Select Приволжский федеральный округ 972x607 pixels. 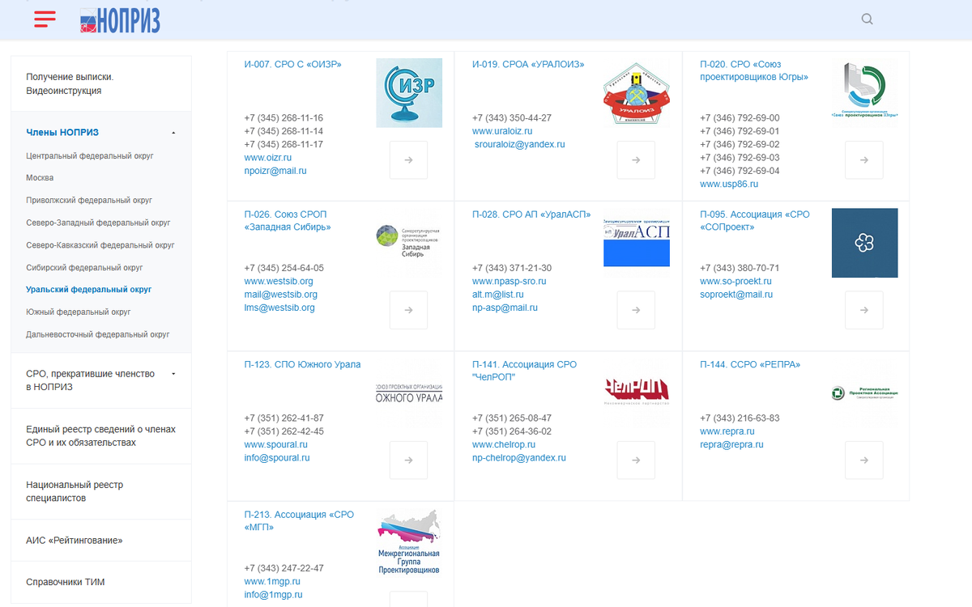tap(89, 200)
